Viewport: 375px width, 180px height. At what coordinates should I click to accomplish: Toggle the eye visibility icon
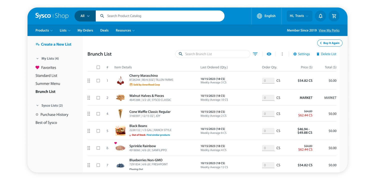click(269, 54)
